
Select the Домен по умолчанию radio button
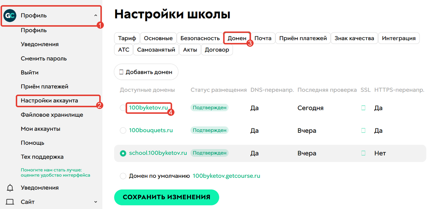123,176
